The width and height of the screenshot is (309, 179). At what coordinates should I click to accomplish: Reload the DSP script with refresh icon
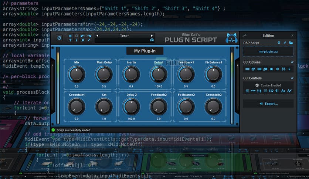279,43
